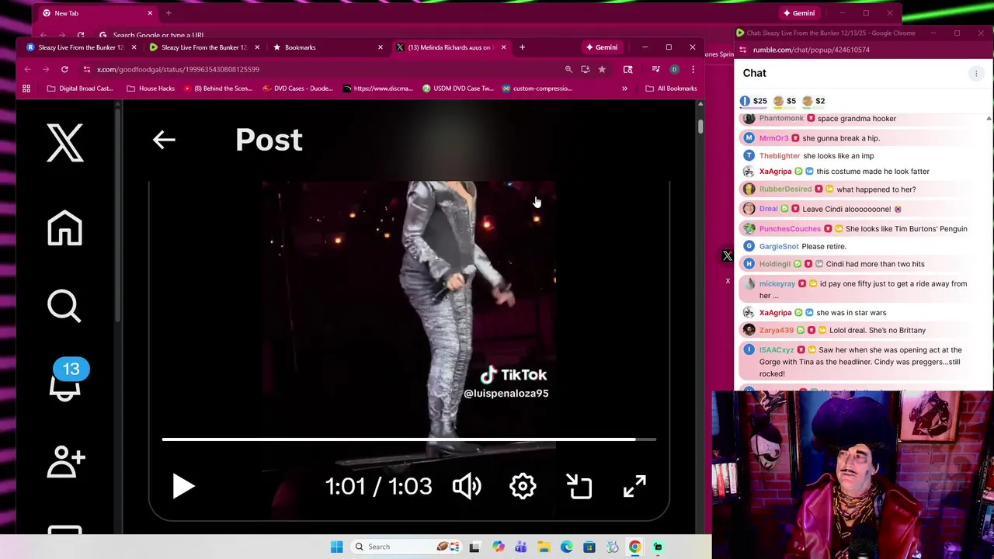Open Behind the Scen... YouTube bookmark
This screenshot has height=559, width=994.
(217, 89)
